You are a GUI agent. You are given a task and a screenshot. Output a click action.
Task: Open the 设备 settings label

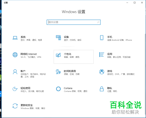pyautogui.click(x=66, y=37)
